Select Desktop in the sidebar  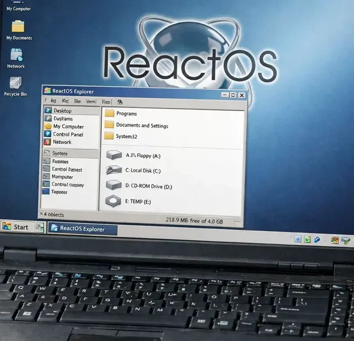72,111
